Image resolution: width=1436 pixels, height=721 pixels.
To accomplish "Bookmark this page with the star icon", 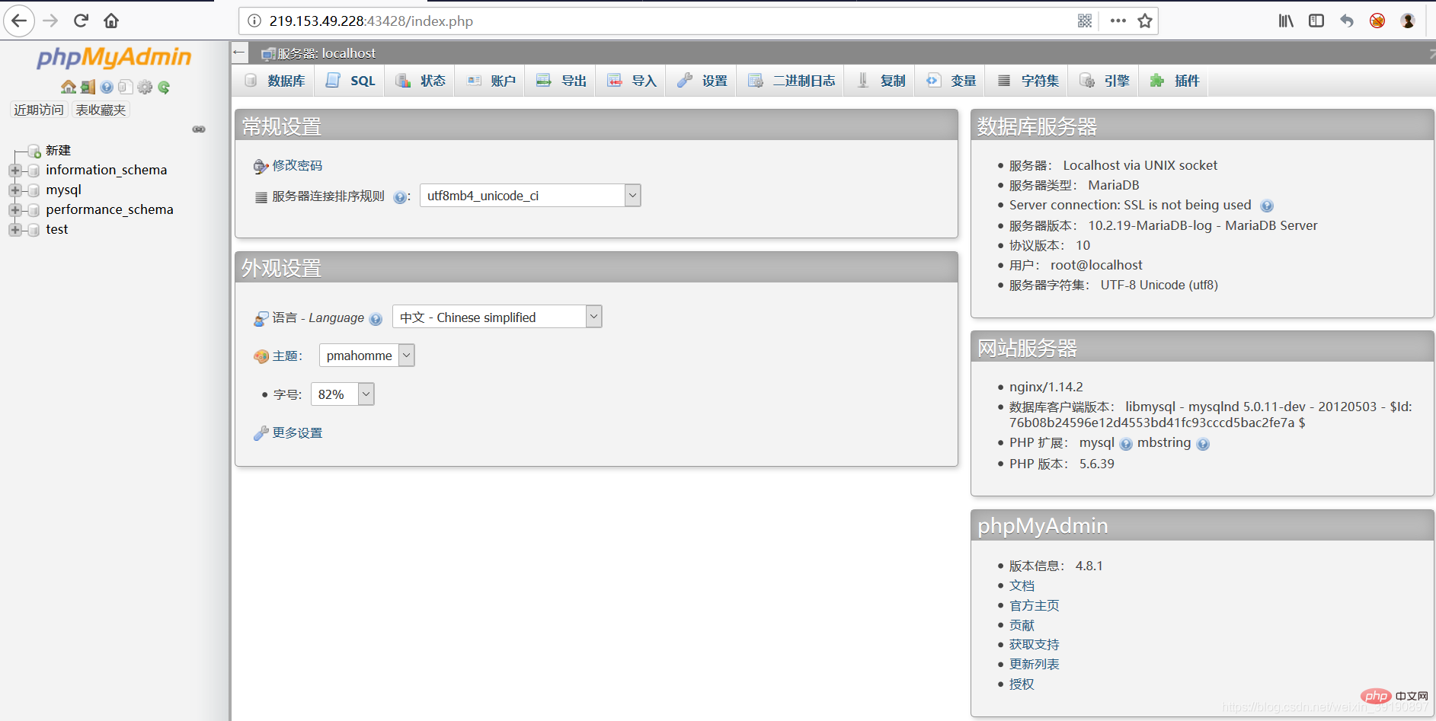I will tap(1145, 21).
